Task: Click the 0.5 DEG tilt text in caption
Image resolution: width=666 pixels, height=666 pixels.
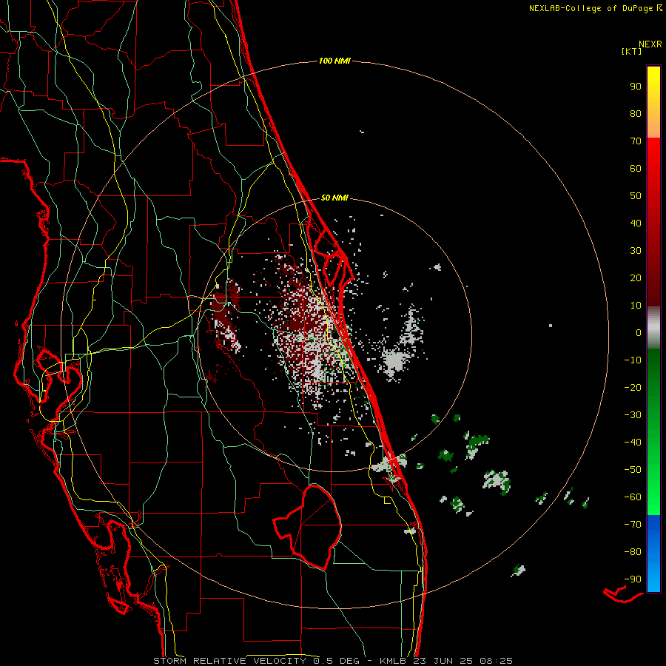Action: point(337,661)
